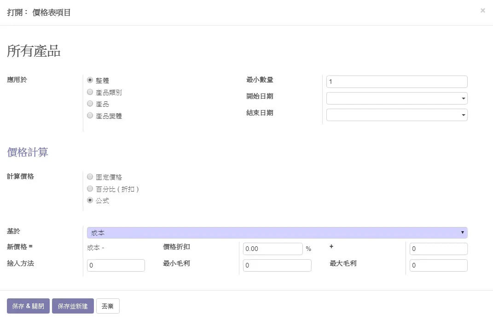Click the 最大毛利 input field

438,266
